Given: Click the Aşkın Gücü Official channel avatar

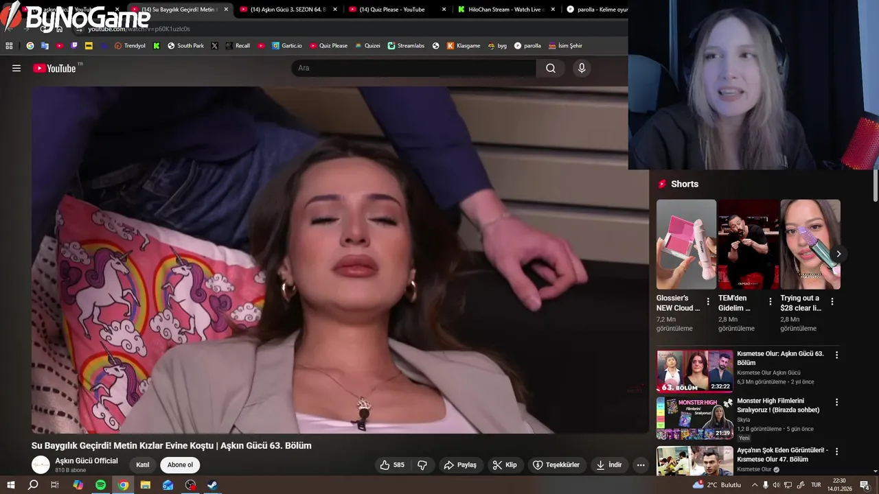Looking at the screenshot, I should pos(41,465).
